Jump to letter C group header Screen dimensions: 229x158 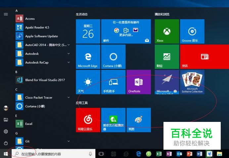click(16, 89)
